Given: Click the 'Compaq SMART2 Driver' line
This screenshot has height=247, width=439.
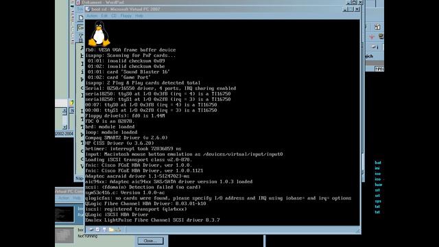Looking at the screenshot, I should click(126, 138).
